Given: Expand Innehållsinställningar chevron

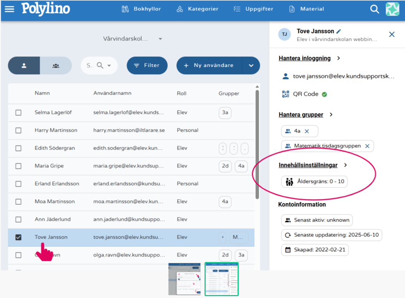Looking at the screenshot, I should (346, 165).
